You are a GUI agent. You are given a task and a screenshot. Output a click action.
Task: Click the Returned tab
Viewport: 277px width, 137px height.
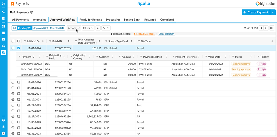[x=150, y=20]
